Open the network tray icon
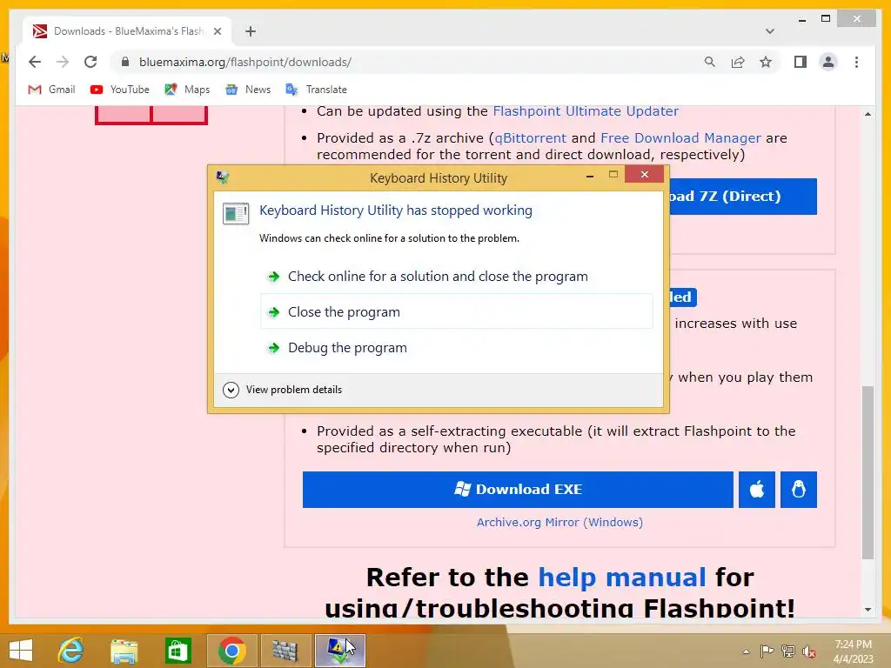Screen dimensions: 891x668 [x=787, y=651]
